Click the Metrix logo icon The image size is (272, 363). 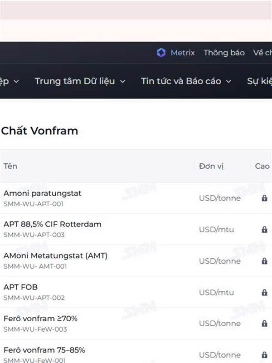(161, 53)
